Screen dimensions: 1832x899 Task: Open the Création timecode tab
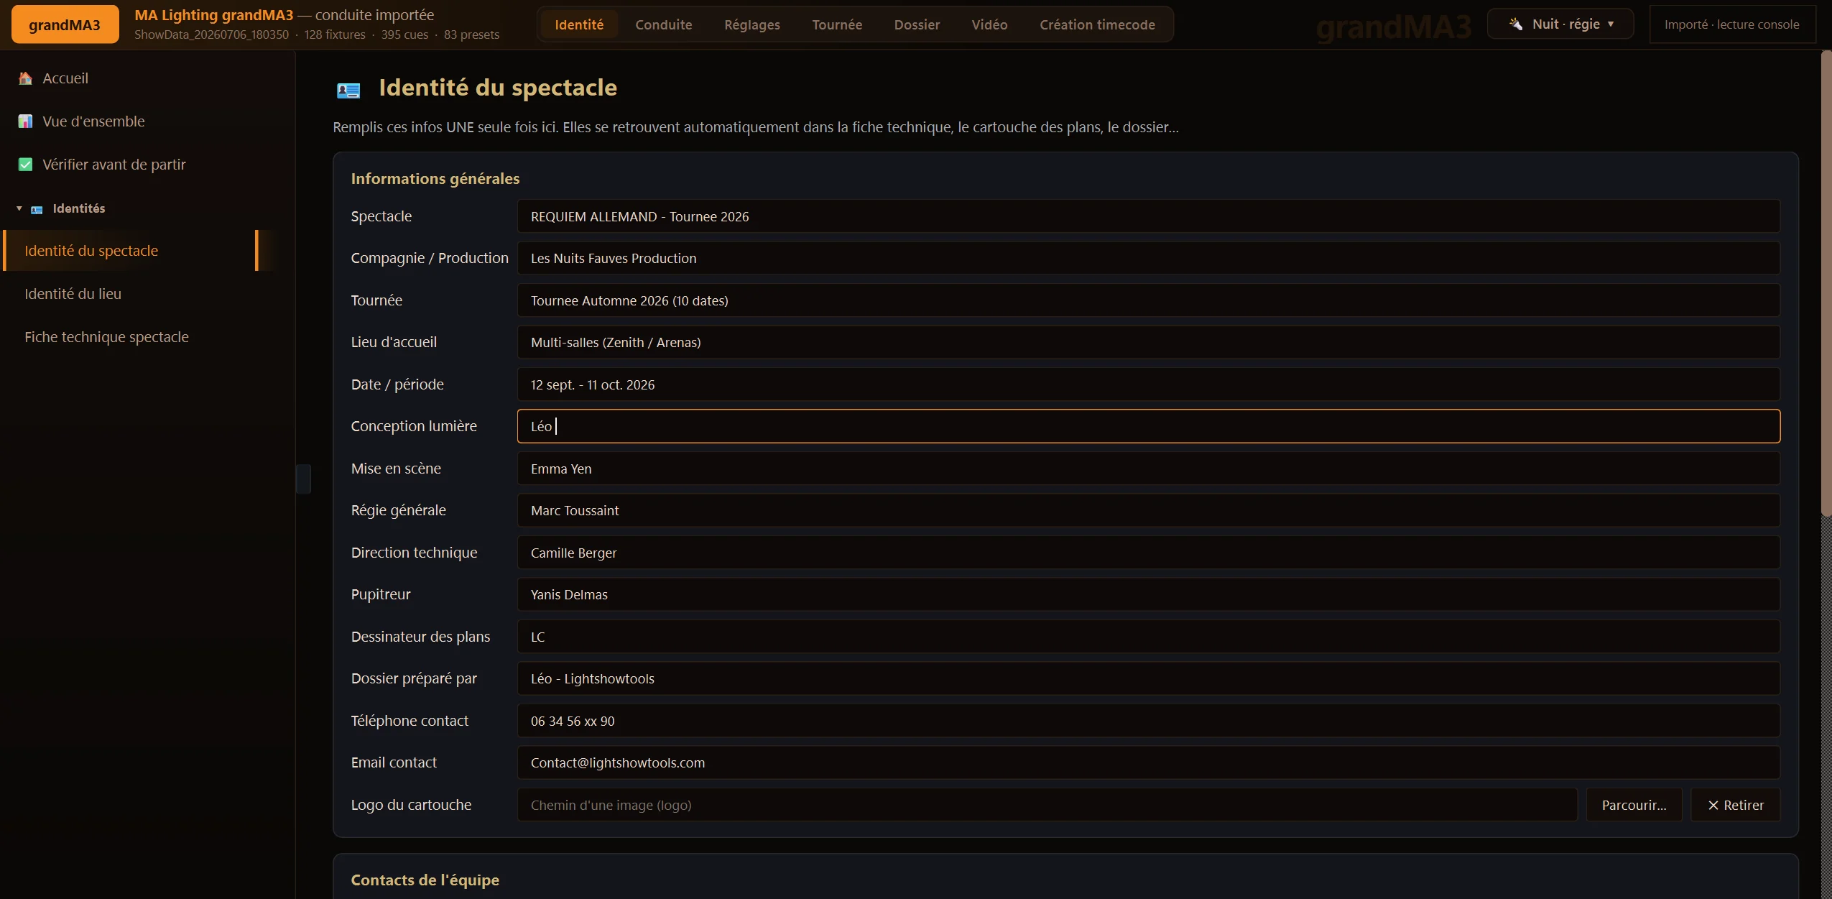pyautogui.click(x=1097, y=24)
